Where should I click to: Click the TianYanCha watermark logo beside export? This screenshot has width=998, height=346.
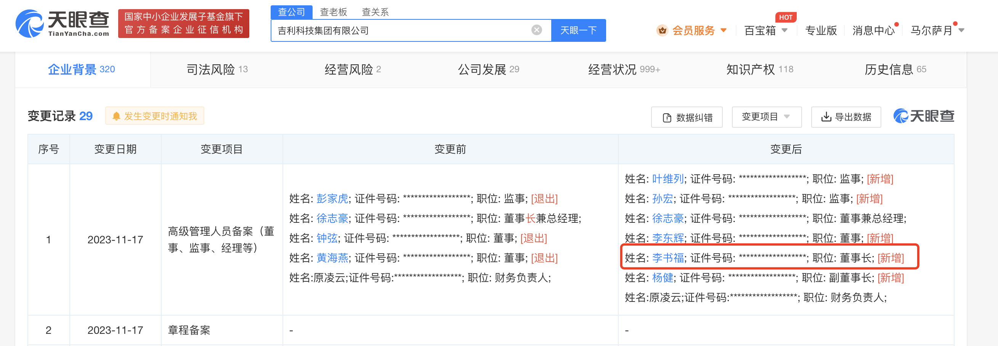pyautogui.click(x=924, y=116)
